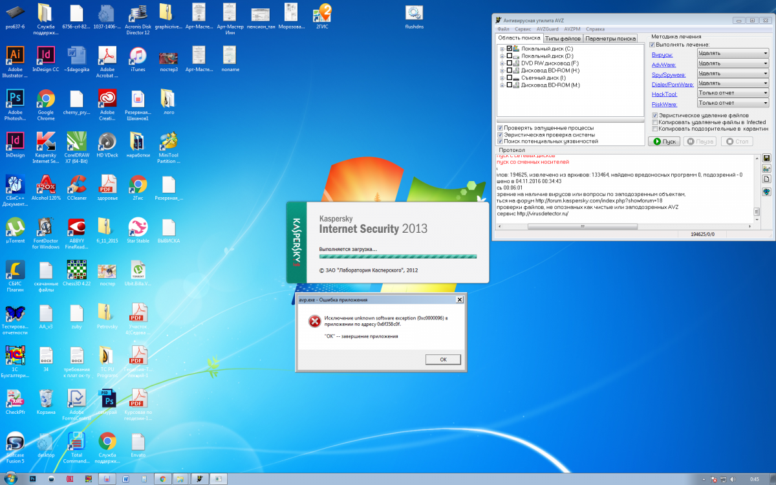Screen dimensions: 776x485
Task: Click OK in avp.exe error dialog
Action: point(443,360)
